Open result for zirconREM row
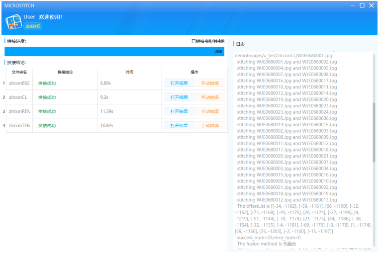This screenshot has width=379, height=255. tap(179, 111)
